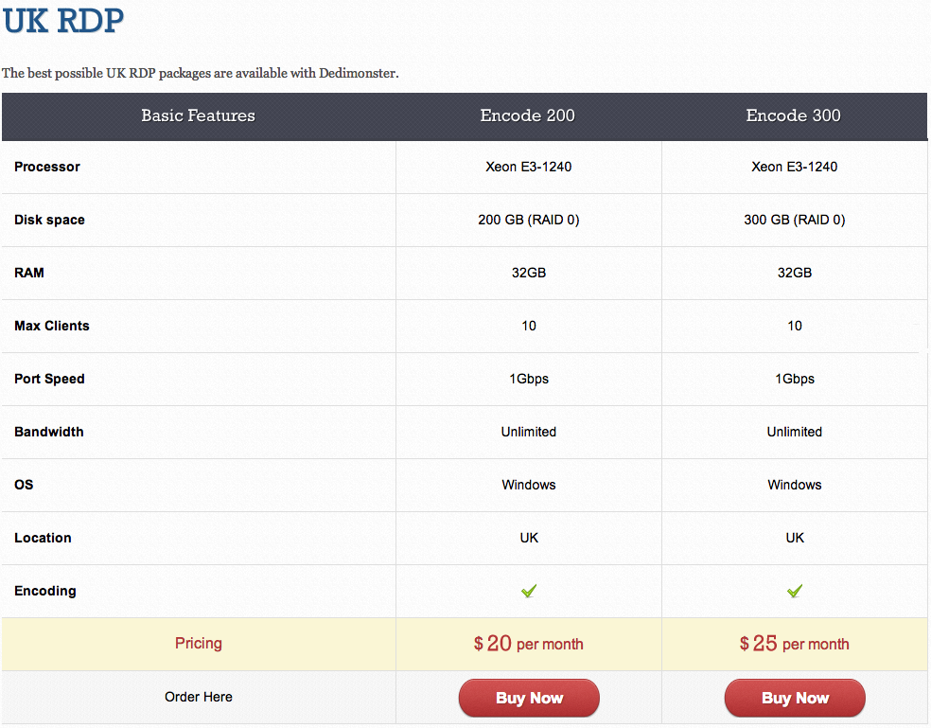Click Unlimited bandwidth for Encode 300
Image resolution: width=931 pixels, height=728 pixels.
click(x=795, y=432)
